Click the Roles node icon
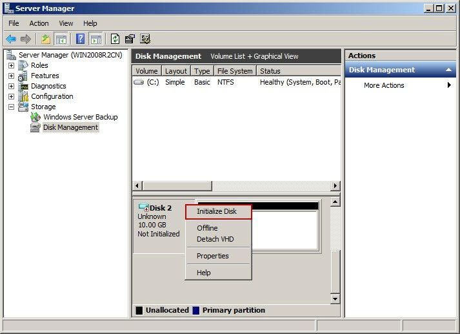 (23, 65)
